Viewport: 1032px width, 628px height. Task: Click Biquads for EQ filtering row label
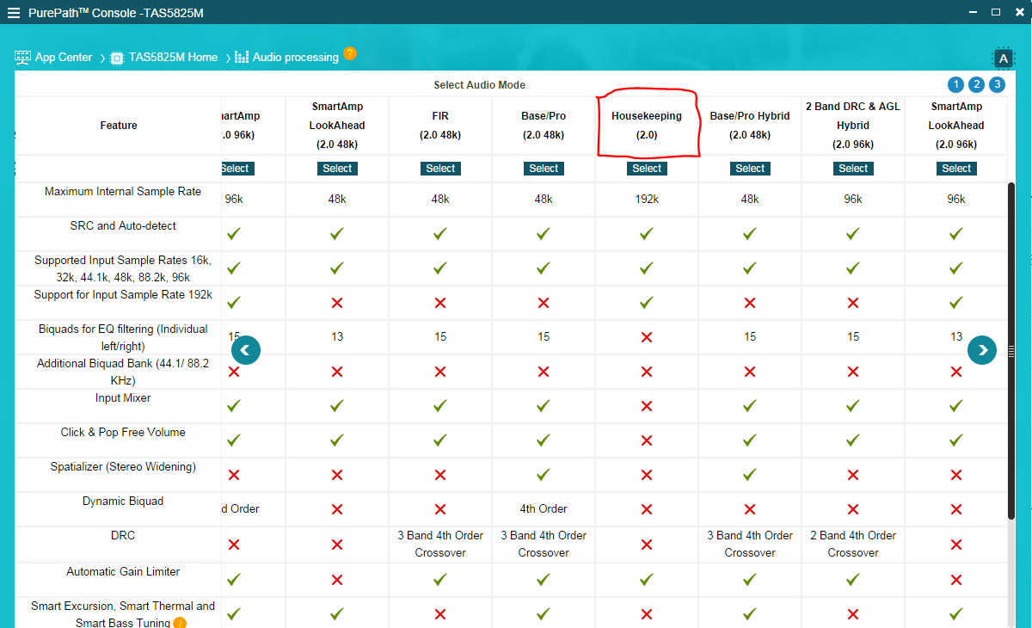click(x=123, y=337)
